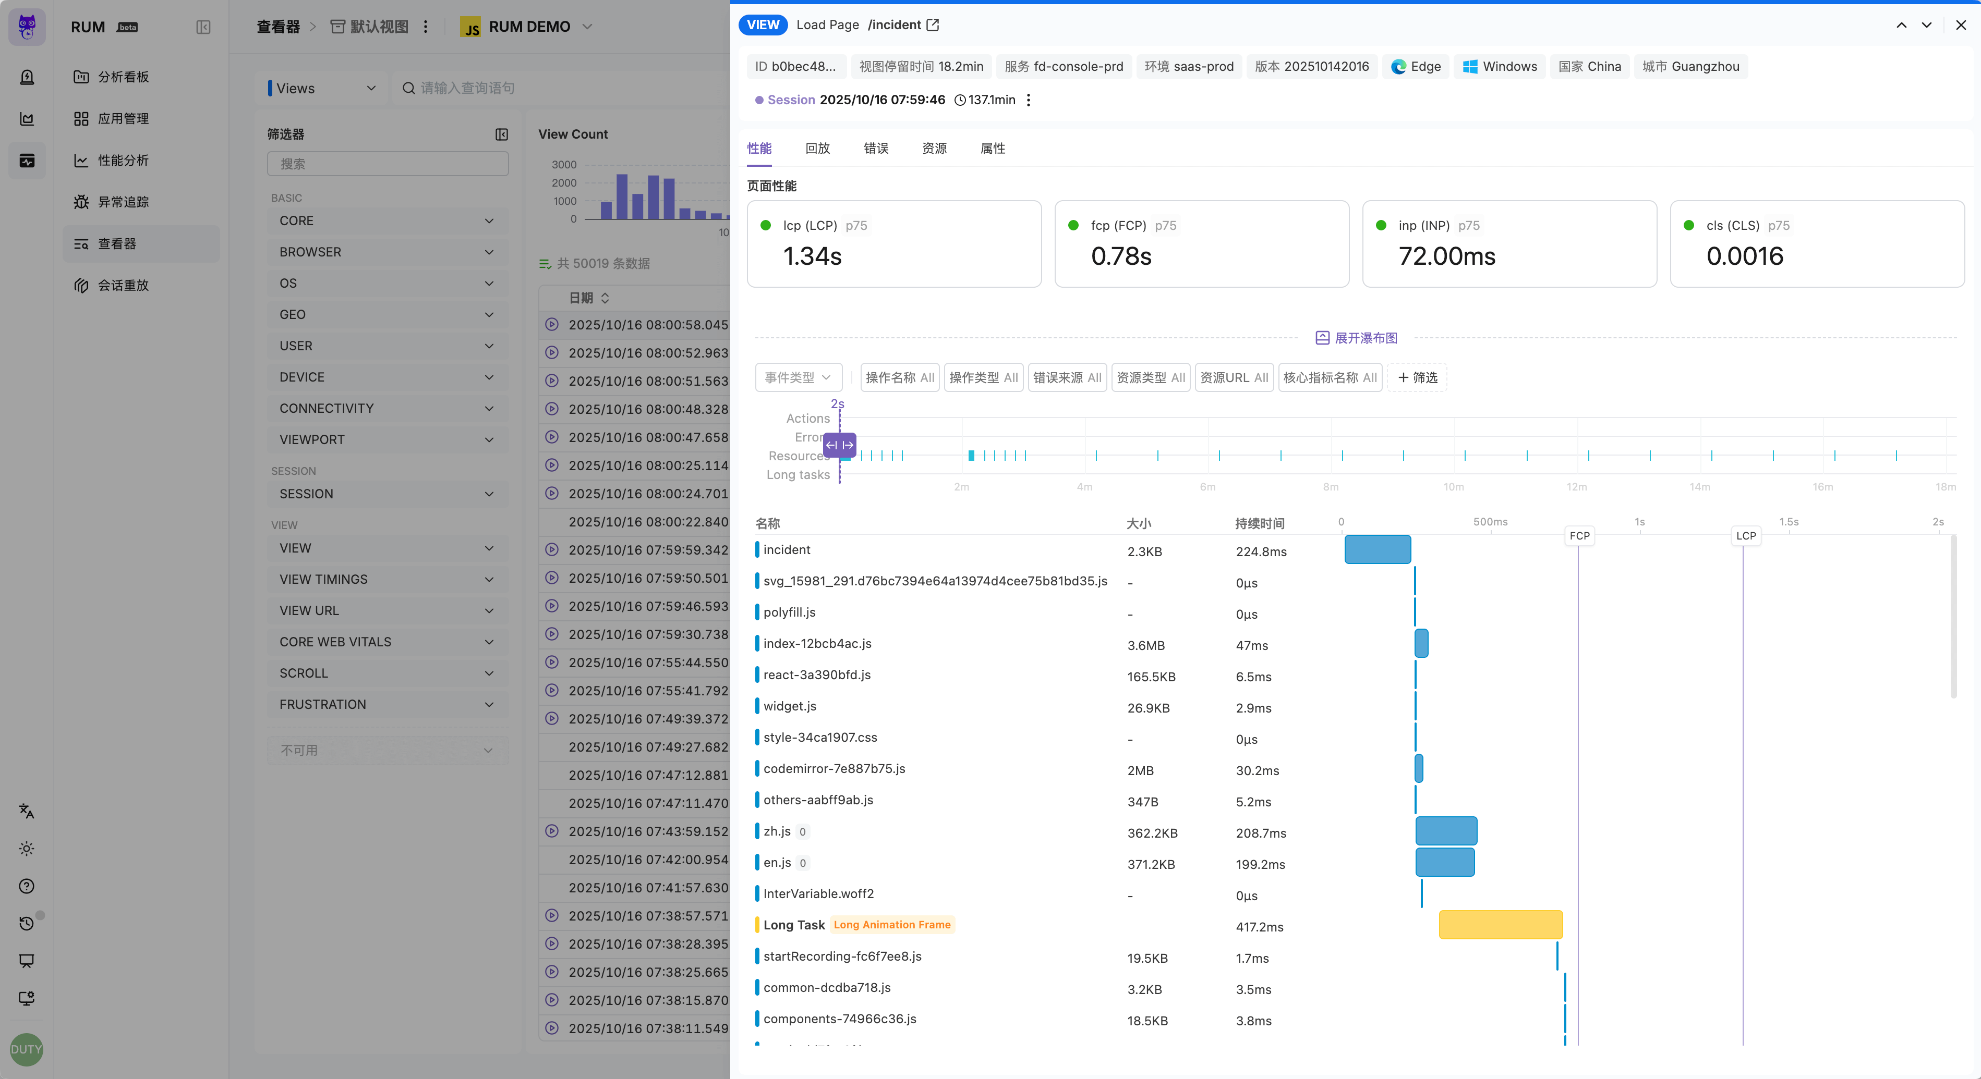Click the filter search input field
1981x1079 pixels.
tap(388, 164)
